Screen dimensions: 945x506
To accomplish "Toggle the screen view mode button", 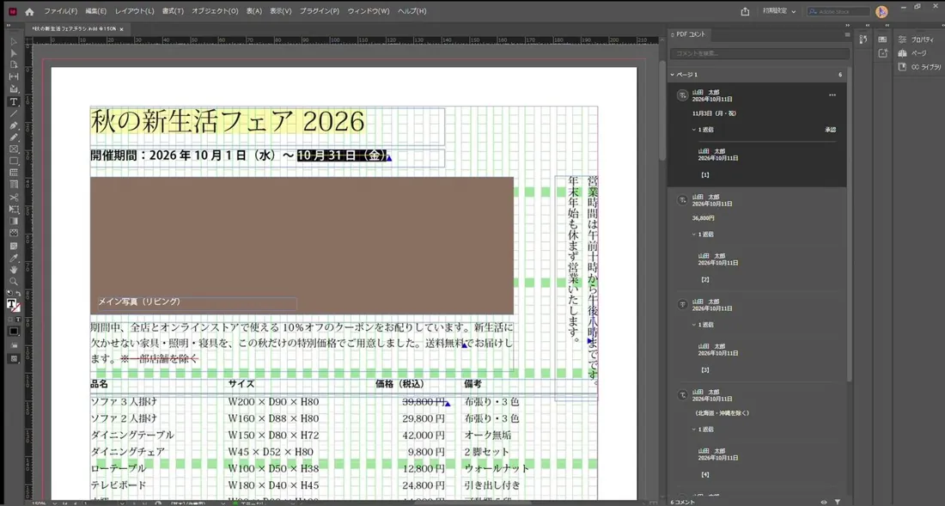I will pyautogui.click(x=13, y=358).
